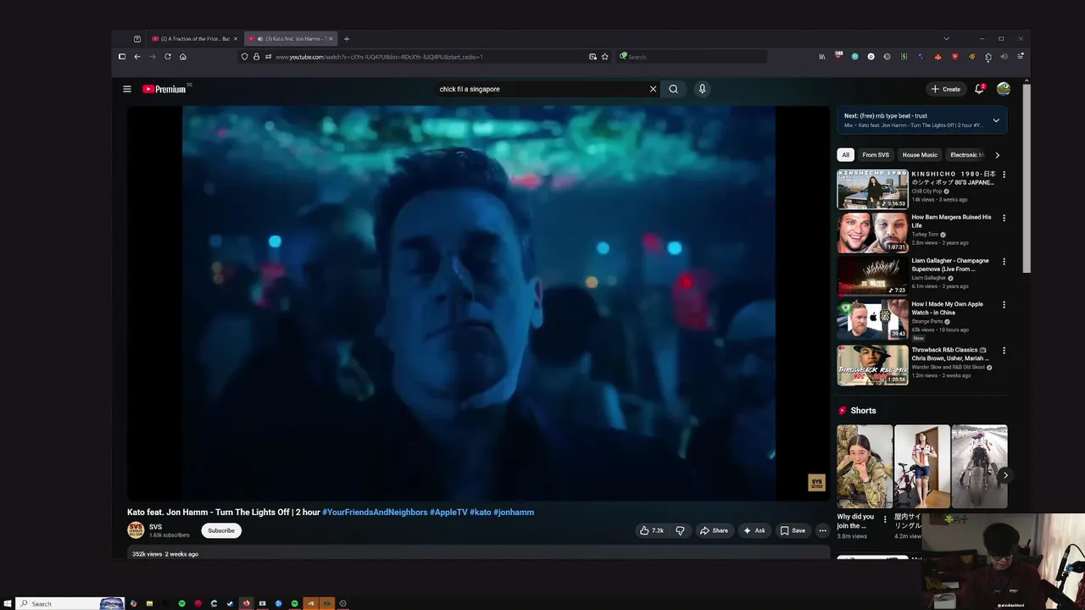The height and width of the screenshot is (610, 1085).
Task: Open options menu for Apple Watch video
Action: coord(1004,305)
